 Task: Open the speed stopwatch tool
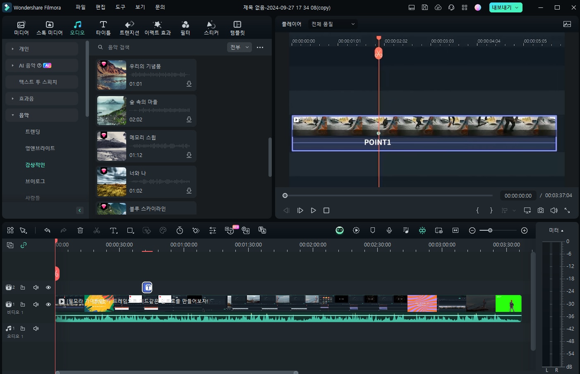tap(180, 230)
